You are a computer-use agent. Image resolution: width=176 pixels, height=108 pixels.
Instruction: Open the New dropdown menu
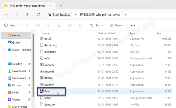(11, 25)
